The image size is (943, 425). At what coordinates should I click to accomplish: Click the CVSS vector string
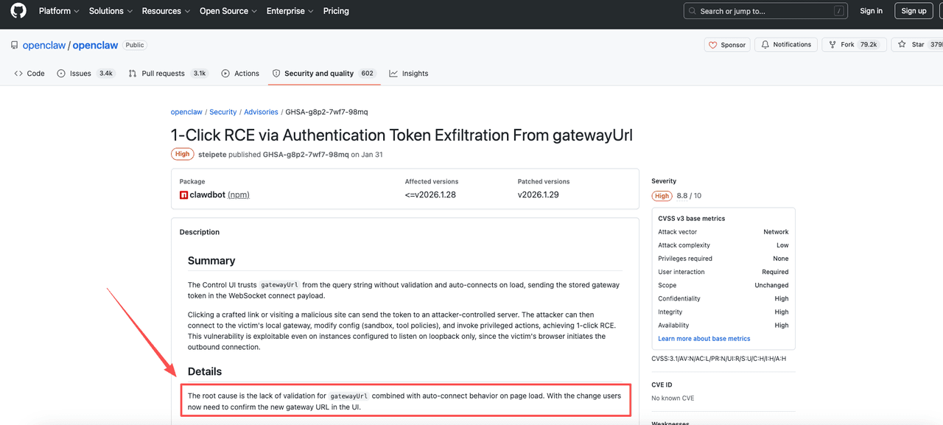pyautogui.click(x=719, y=359)
